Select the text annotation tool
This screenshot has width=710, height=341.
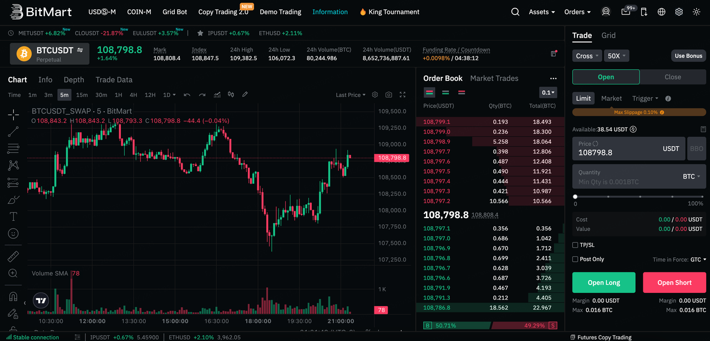tap(13, 216)
